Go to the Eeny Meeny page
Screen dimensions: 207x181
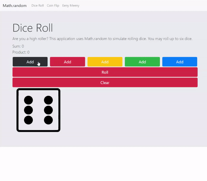[x=71, y=6]
